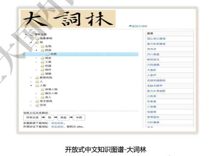Click the 药品 breadcrumb box
This screenshot has height=156, width=218.
tap(64, 117)
